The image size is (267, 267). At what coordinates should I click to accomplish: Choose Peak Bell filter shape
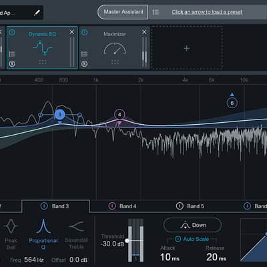(x=11, y=234)
